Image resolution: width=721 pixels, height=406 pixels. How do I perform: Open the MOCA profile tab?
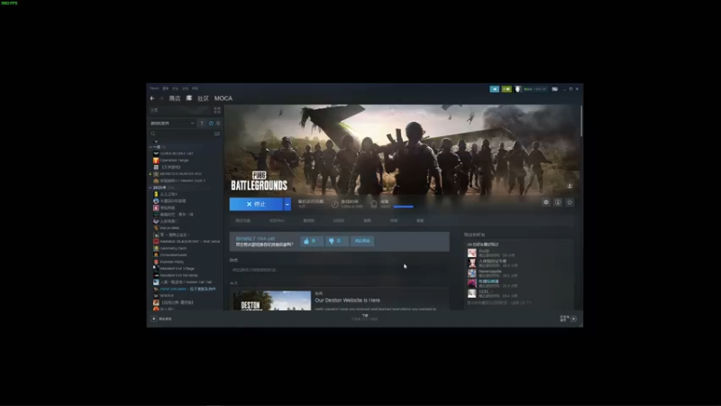(224, 98)
